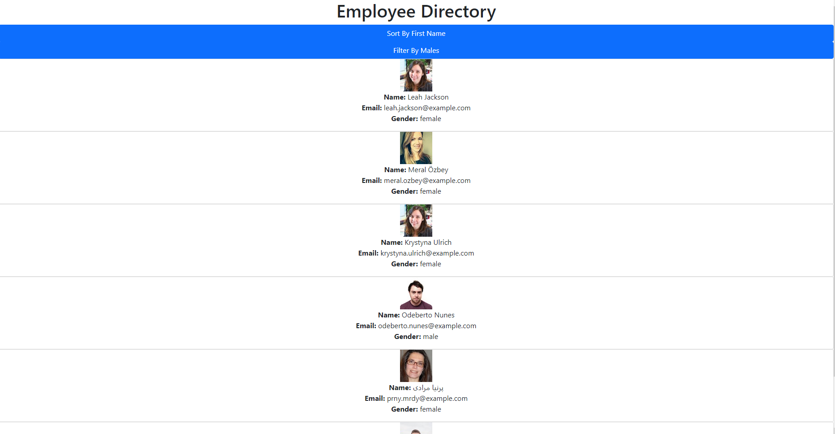
Task: Click the Employee Directory page title
Action: (416, 11)
